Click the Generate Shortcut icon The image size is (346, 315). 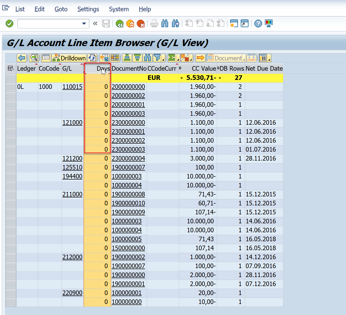(x=244, y=24)
